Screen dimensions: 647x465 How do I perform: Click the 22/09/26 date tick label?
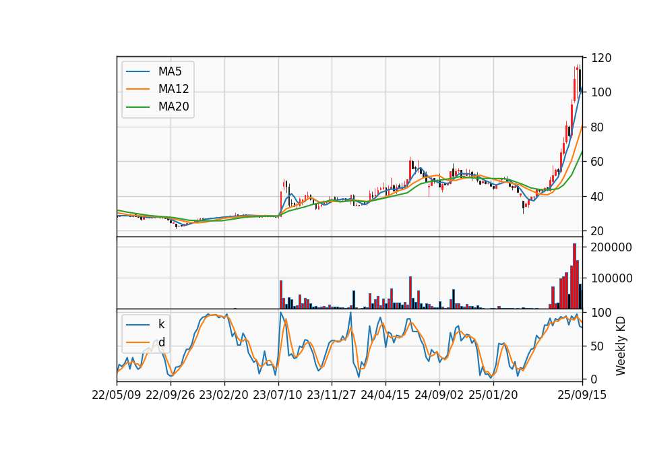point(171,396)
